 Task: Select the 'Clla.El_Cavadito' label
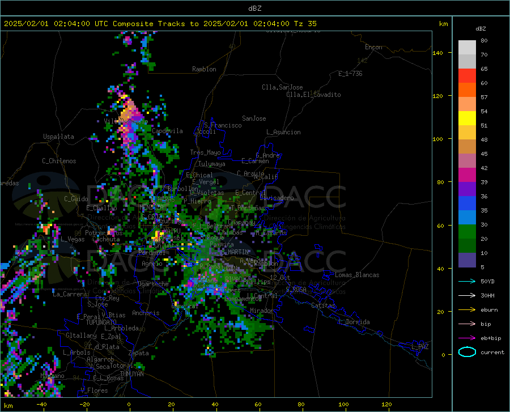(313, 95)
